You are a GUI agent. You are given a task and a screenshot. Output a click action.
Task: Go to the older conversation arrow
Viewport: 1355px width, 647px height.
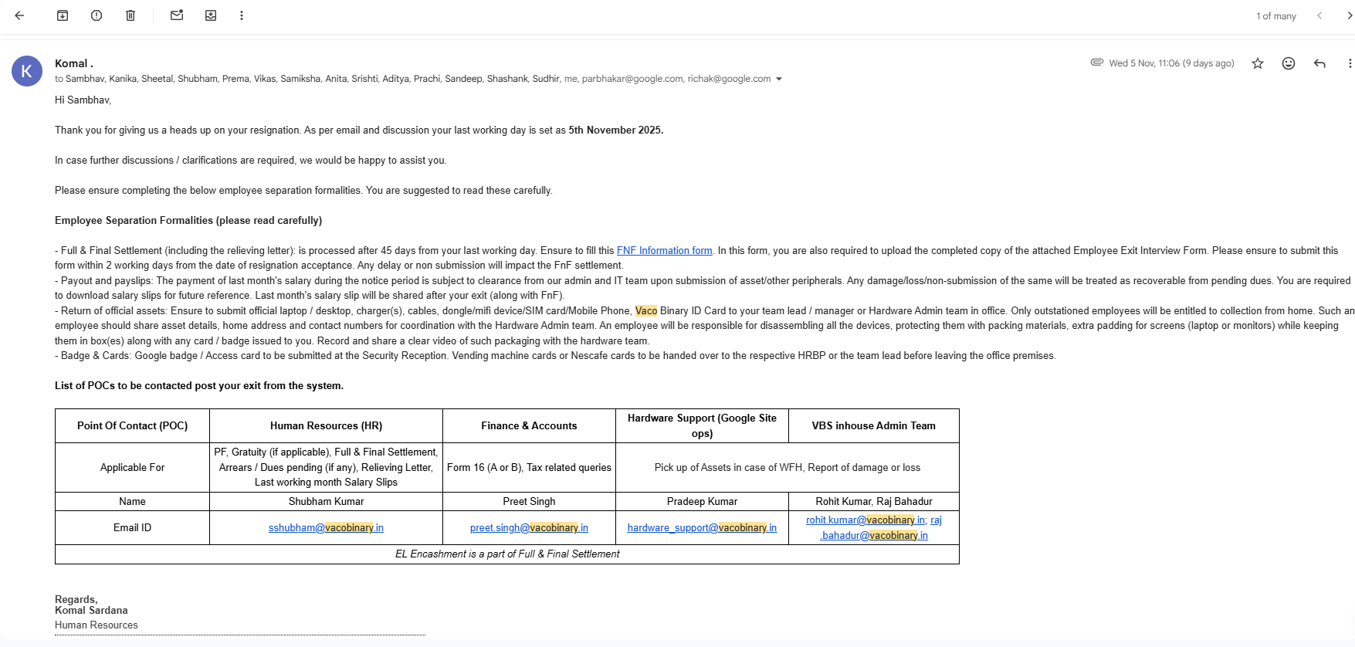click(1349, 15)
